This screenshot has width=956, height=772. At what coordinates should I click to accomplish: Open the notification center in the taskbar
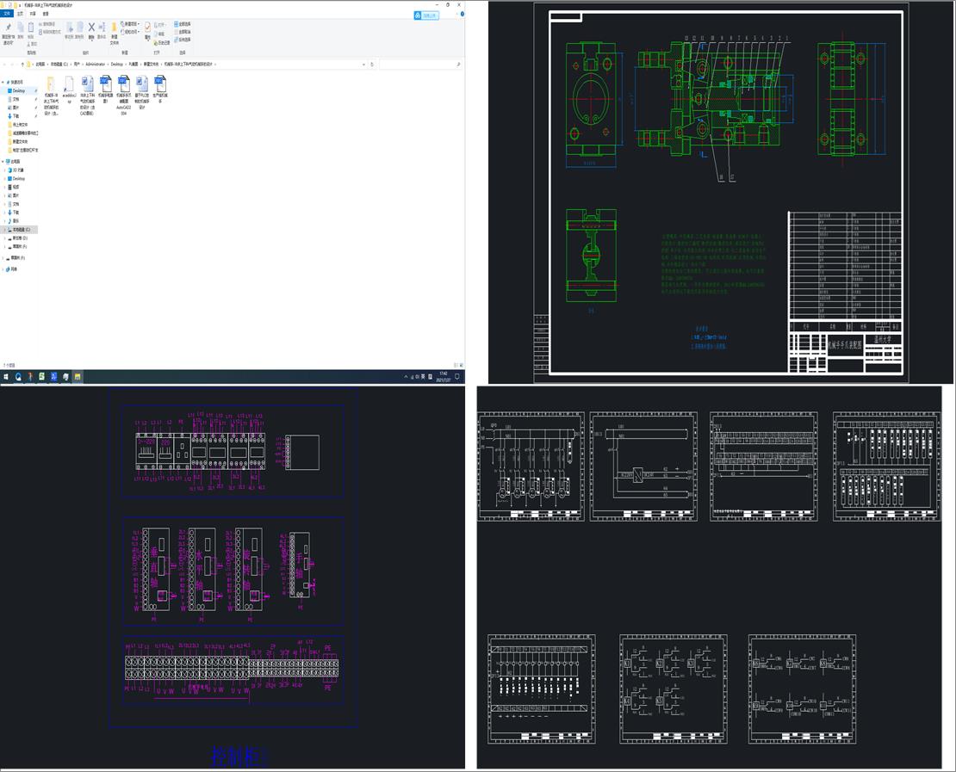click(x=458, y=377)
